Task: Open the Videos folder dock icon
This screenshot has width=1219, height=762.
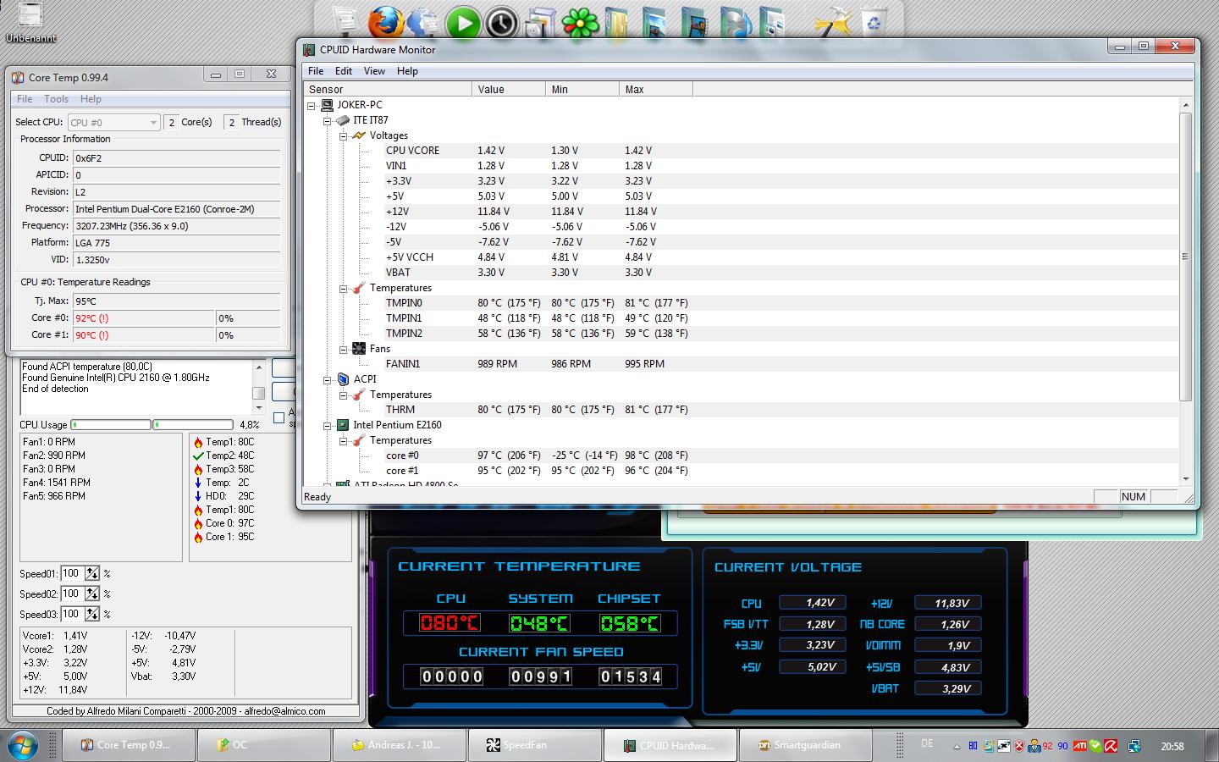Action: 694,23
